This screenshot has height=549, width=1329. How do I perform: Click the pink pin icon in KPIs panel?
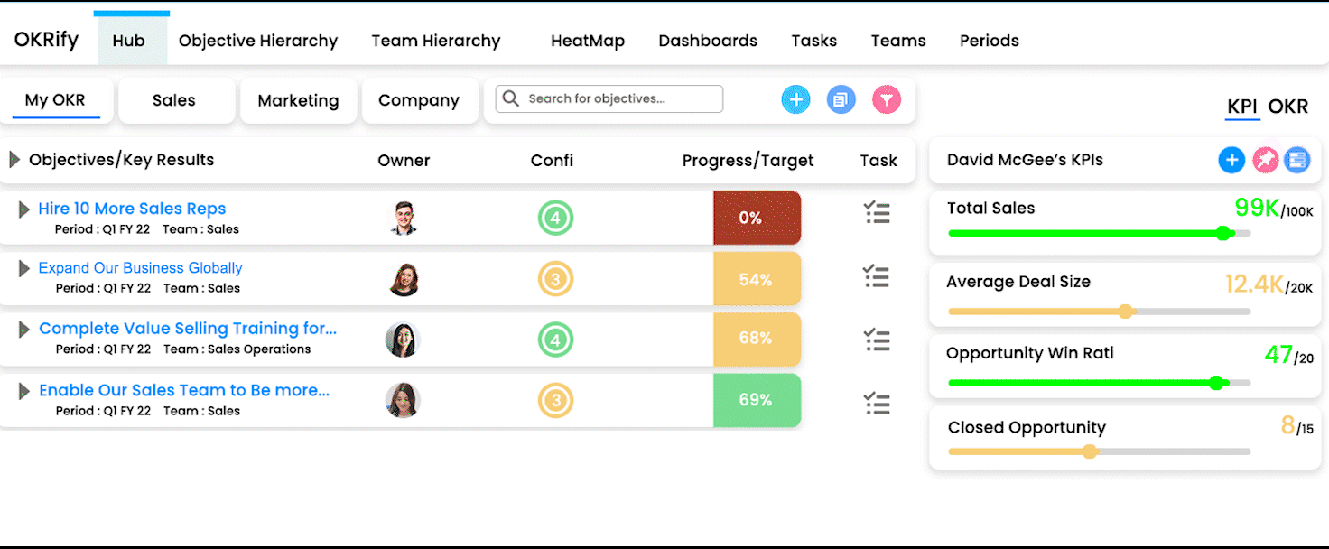coord(1265,160)
